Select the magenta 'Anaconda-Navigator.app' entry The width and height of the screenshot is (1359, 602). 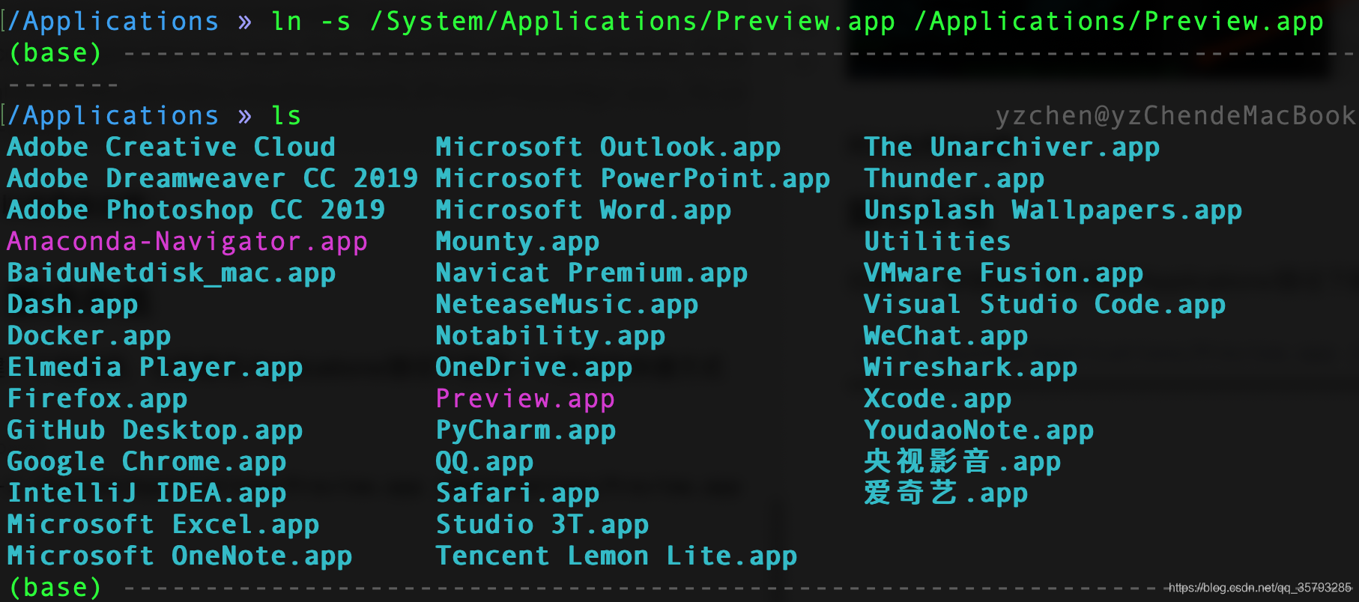pyautogui.click(x=187, y=242)
